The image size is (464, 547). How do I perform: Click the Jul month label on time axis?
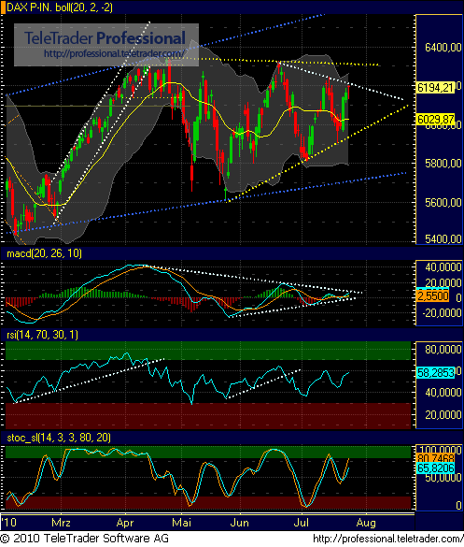[x=302, y=523]
